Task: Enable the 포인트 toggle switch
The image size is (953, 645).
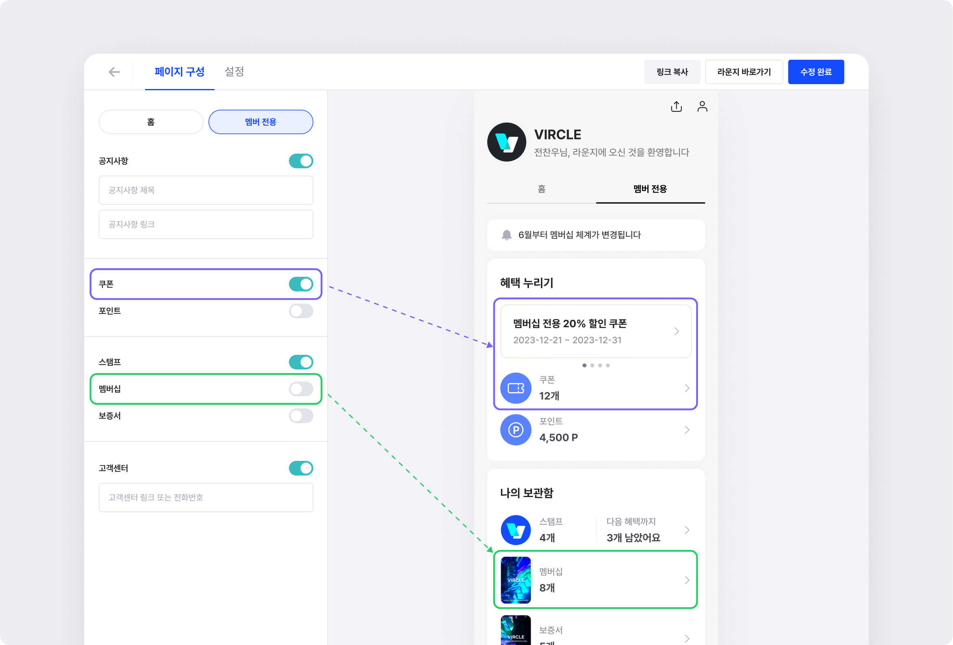Action: [301, 311]
